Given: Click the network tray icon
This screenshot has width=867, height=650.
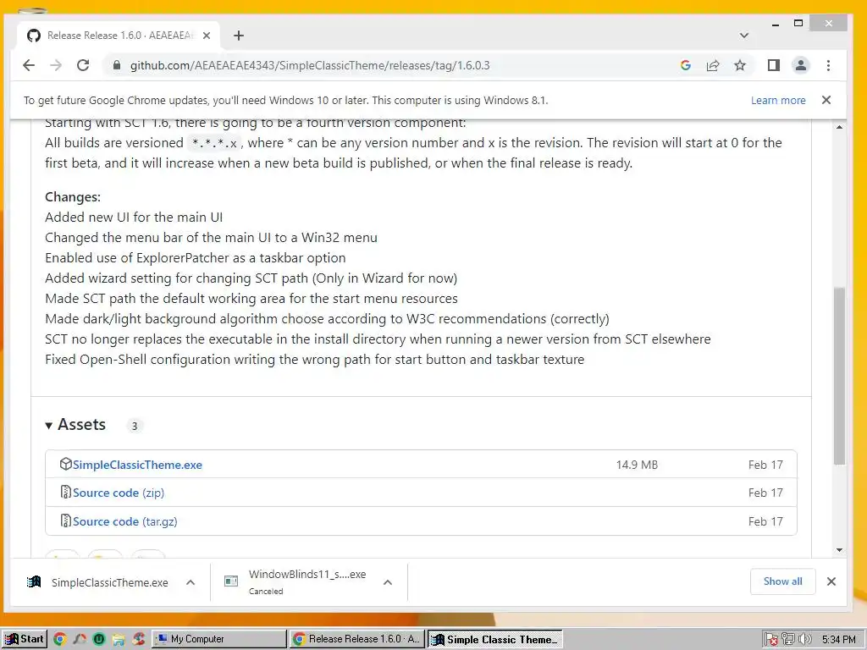Looking at the screenshot, I should pyautogui.click(x=788, y=639).
